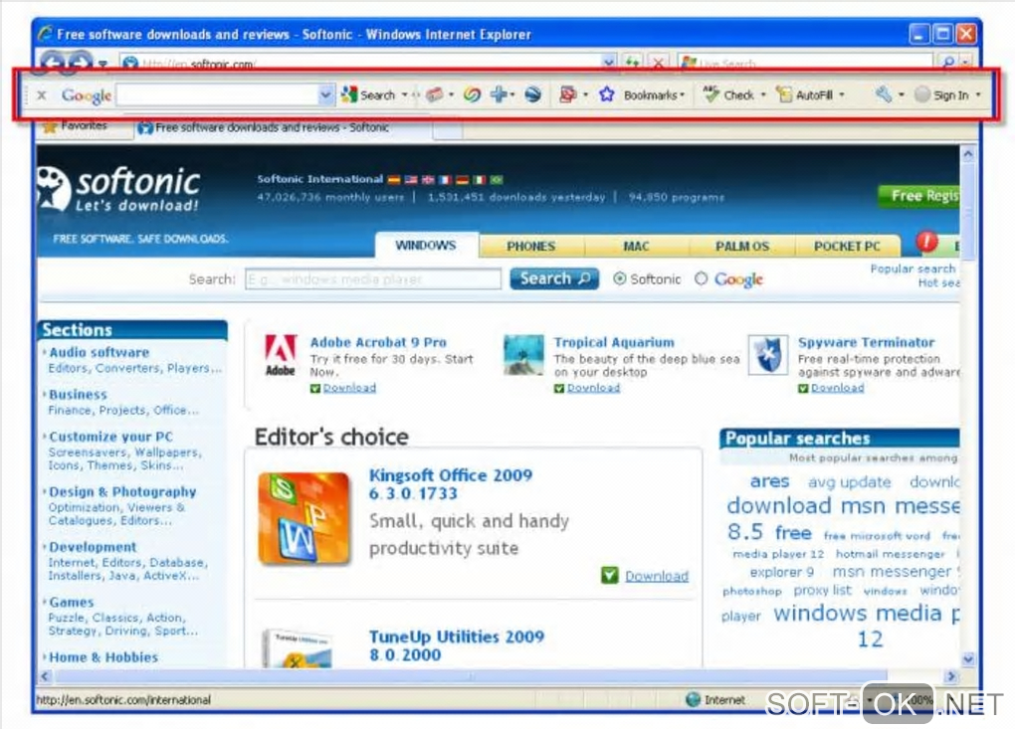Click the orange swirl toolbar icon
This screenshot has width=1015, height=729.
[x=472, y=95]
